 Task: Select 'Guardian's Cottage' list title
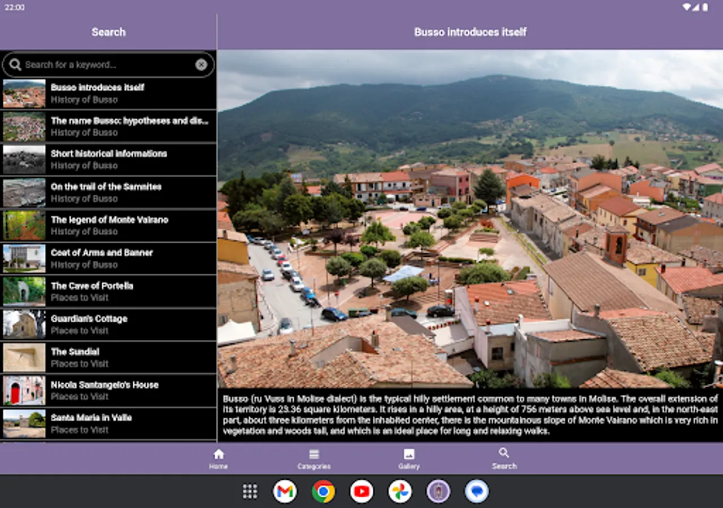pyautogui.click(x=89, y=318)
